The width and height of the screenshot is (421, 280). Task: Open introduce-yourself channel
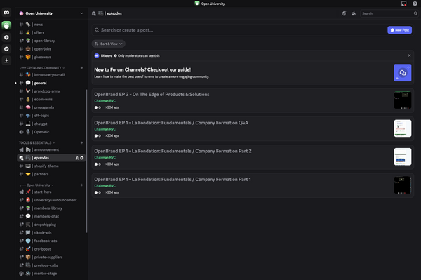[x=51, y=75]
